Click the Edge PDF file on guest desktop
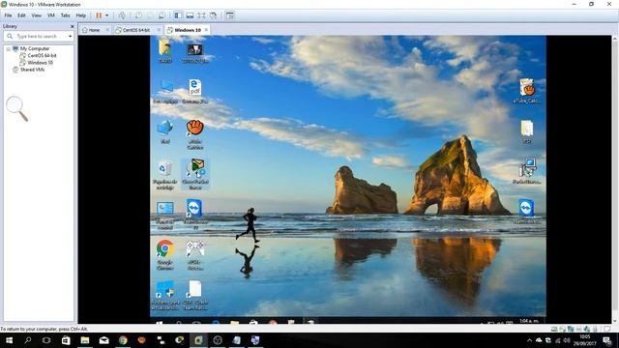 [x=194, y=91]
